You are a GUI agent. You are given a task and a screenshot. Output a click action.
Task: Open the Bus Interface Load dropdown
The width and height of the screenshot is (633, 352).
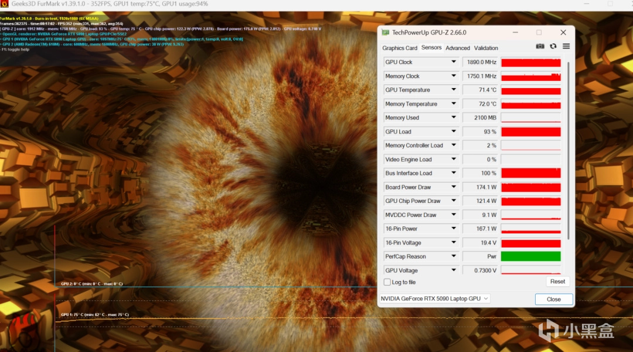point(453,173)
